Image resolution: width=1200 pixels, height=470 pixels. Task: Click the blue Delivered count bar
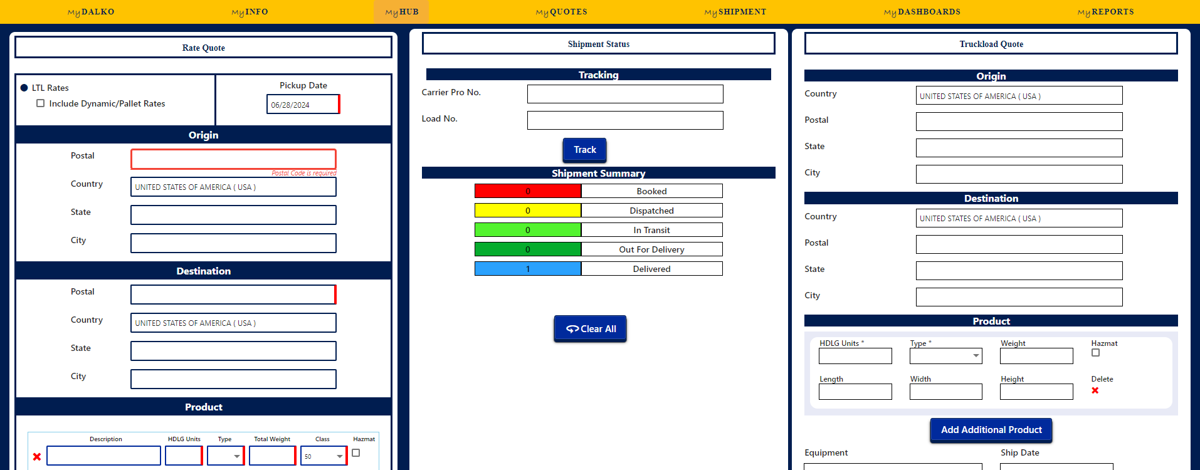pos(528,269)
